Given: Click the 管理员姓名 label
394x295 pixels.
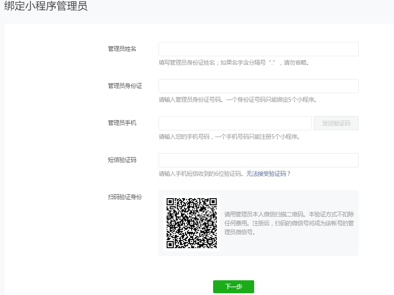Looking at the screenshot, I should click(122, 49).
